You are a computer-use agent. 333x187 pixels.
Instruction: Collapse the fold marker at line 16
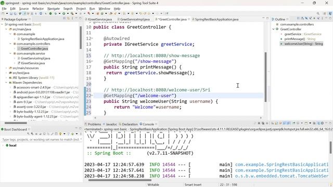[x=92, y=61]
